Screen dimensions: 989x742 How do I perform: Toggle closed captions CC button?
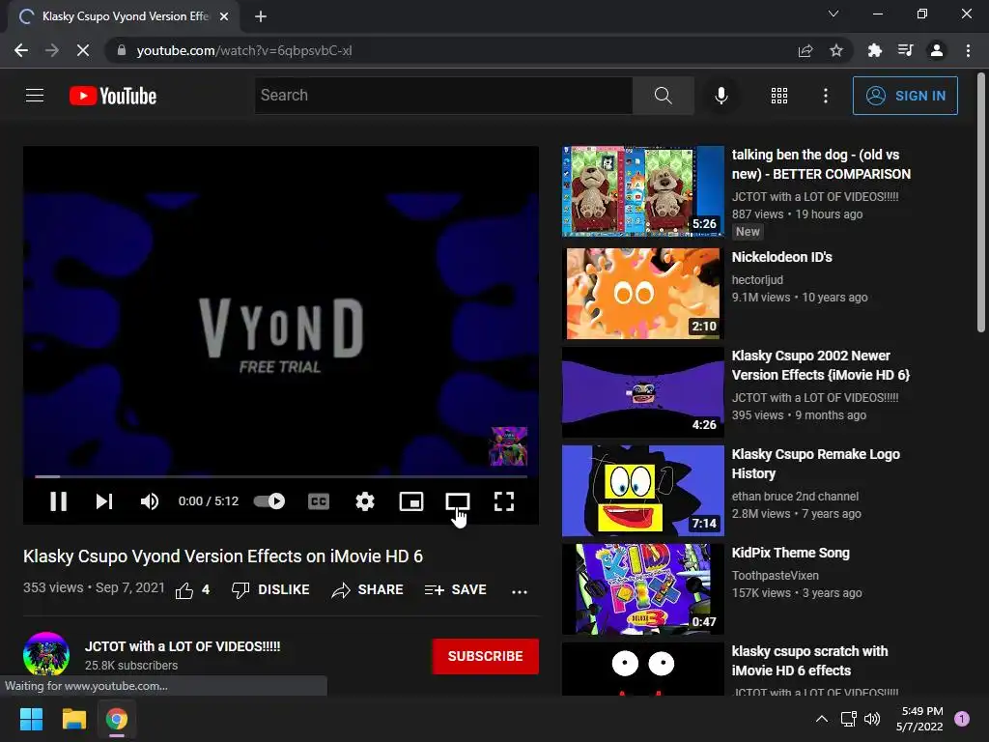[x=319, y=501]
